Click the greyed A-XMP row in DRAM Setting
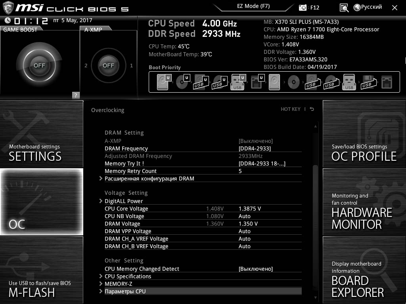This screenshot has width=406, height=304. click(203, 141)
